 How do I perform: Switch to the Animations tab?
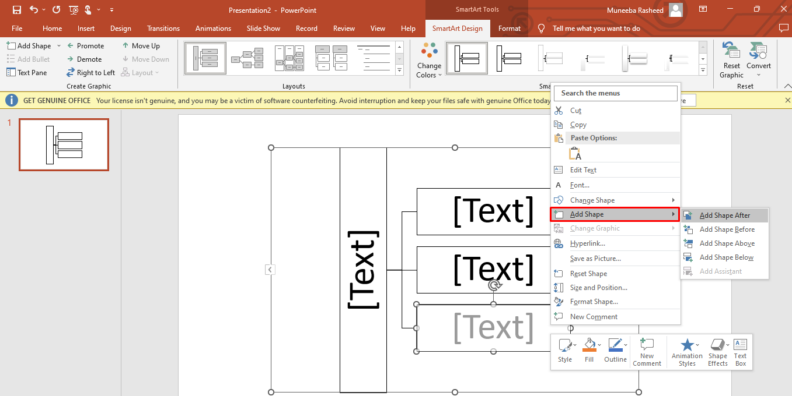(x=213, y=28)
